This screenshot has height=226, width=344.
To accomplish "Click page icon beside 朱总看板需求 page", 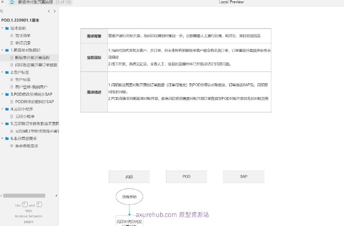I will coord(12,146).
